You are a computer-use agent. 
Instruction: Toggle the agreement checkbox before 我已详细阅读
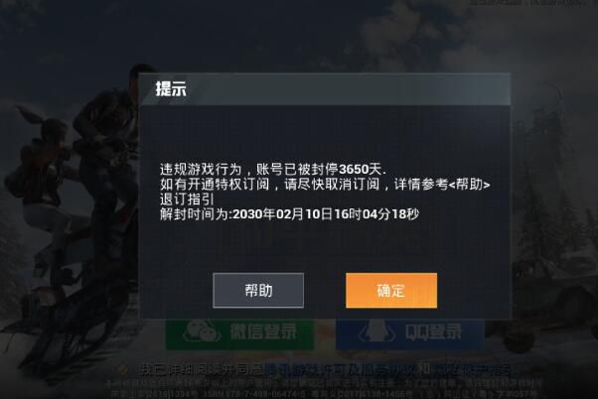123,369
